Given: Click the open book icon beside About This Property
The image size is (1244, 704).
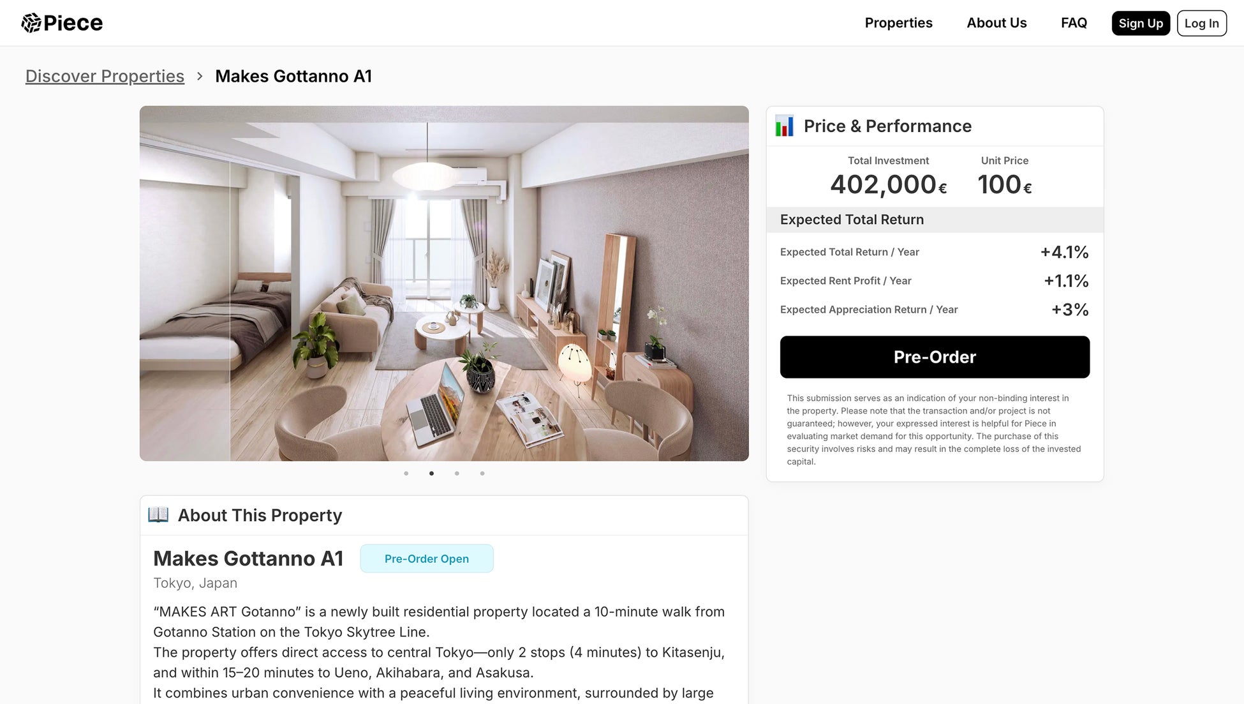Looking at the screenshot, I should point(158,514).
